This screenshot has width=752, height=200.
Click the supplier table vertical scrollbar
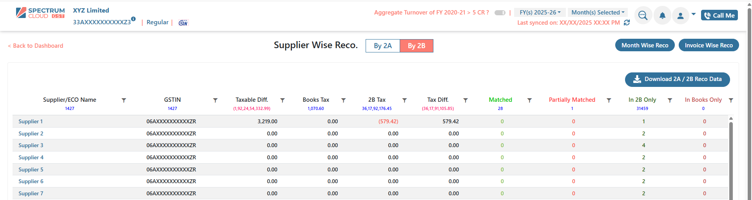731,157
